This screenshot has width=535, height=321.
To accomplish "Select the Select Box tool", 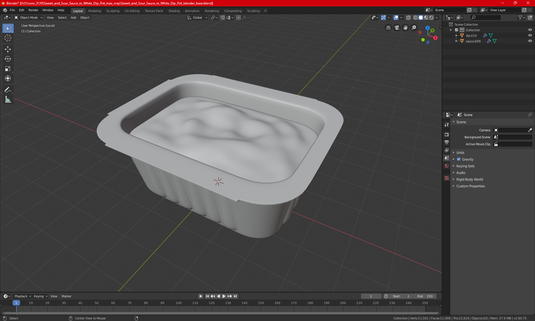I will point(8,28).
